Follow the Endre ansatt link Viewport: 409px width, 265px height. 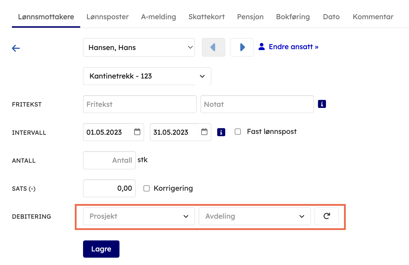(x=293, y=47)
